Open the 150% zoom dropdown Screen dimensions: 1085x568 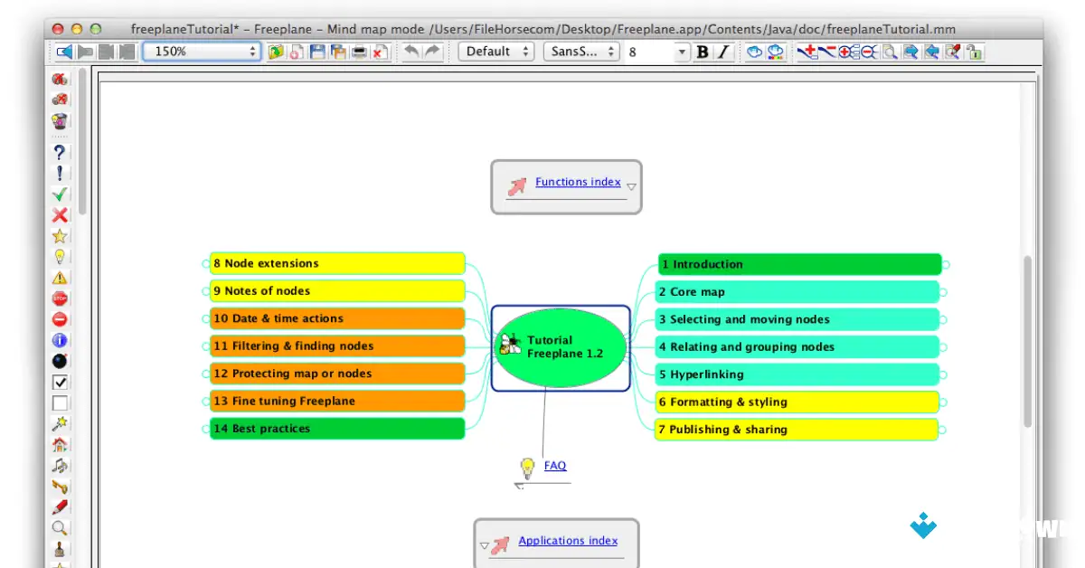pyautogui.click(x=202, y=52)
